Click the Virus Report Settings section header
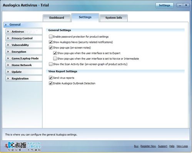 (x=63, y=72)
